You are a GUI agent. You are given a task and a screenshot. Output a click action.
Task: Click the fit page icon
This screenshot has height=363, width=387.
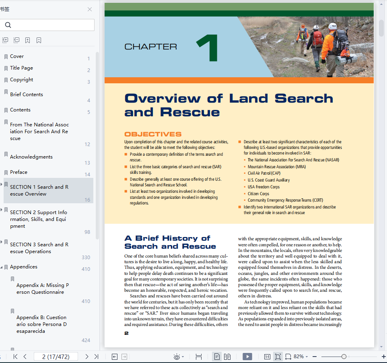[278, 357]
